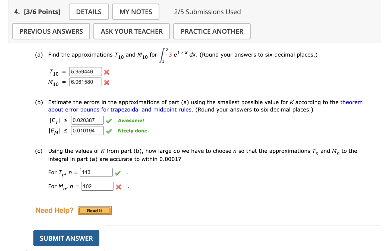Click the green checkmark next to n = 143
The width and height of the screenshot is (384, 251).
click(117, 172)
